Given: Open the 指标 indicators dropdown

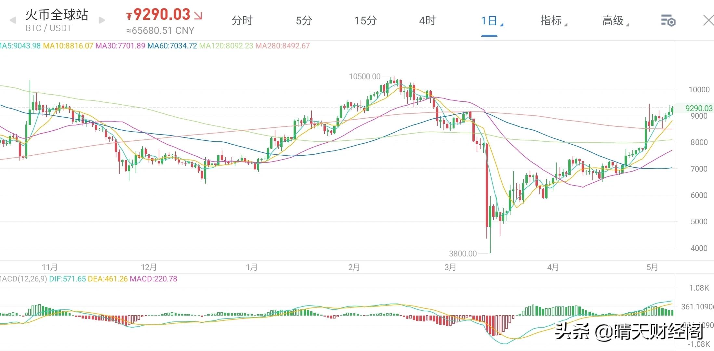Looking at the screenshot, I should coord(553,21).
